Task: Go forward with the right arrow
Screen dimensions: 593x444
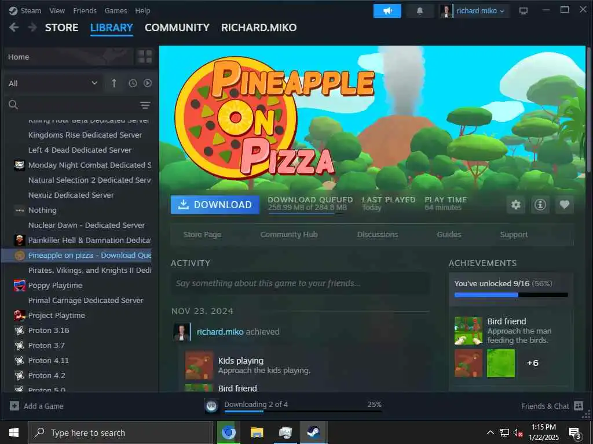Action: tap(32, 27)
